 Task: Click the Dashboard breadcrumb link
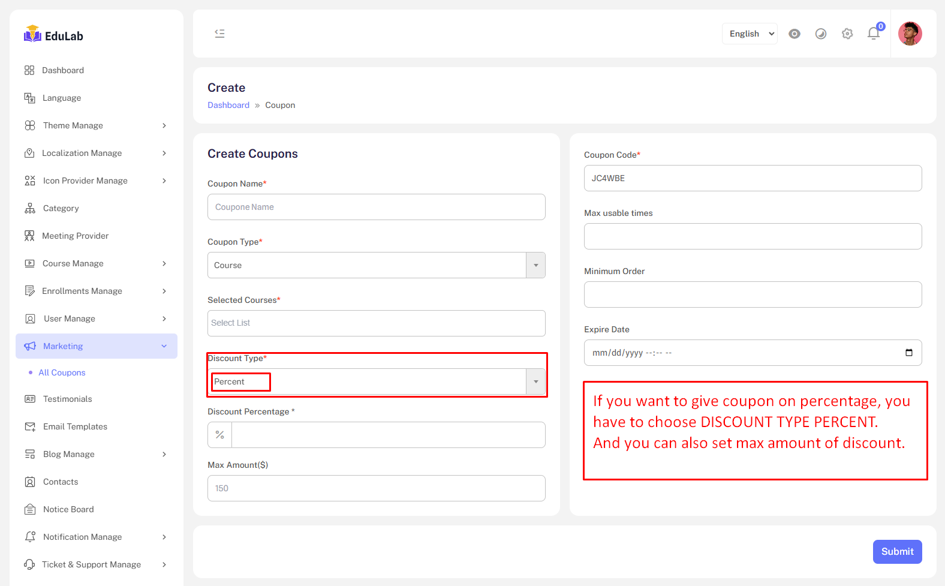[x=228, y=105]
